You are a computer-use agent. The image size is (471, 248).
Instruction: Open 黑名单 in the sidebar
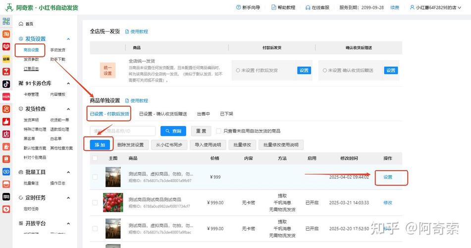pos(29,139)
